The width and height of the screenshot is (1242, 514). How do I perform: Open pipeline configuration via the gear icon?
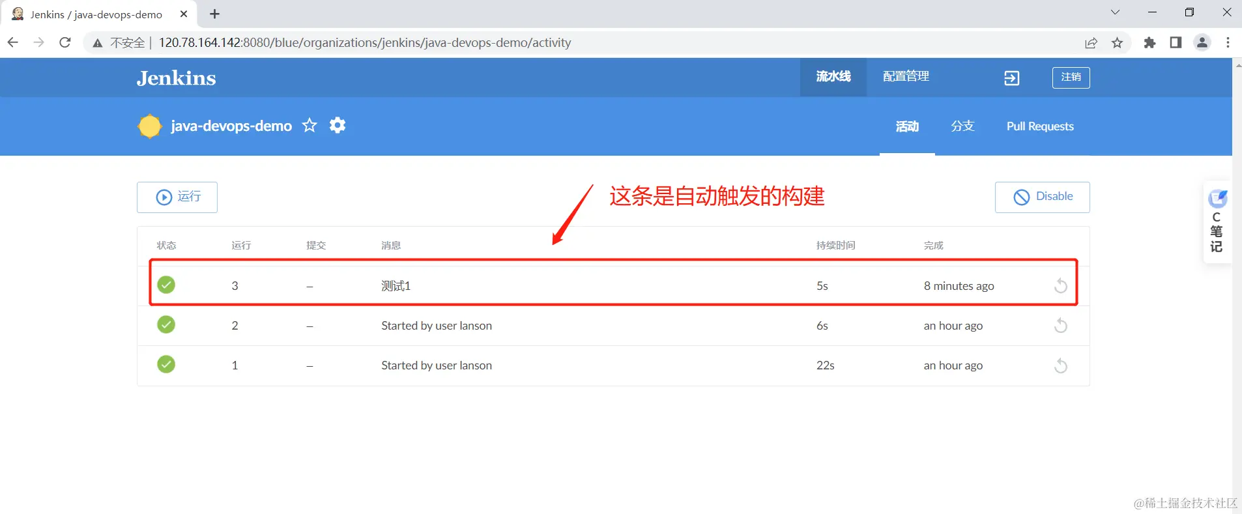pos(338,125)
